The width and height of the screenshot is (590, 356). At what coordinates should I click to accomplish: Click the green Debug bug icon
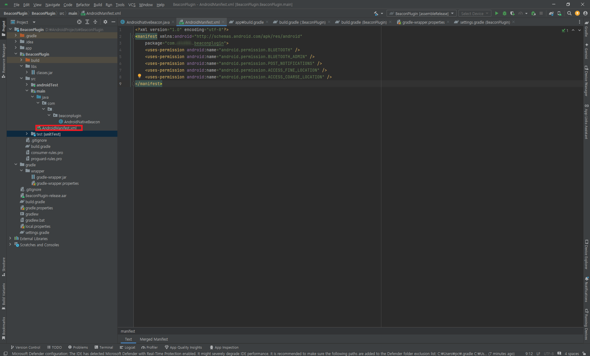coord(504,14)
